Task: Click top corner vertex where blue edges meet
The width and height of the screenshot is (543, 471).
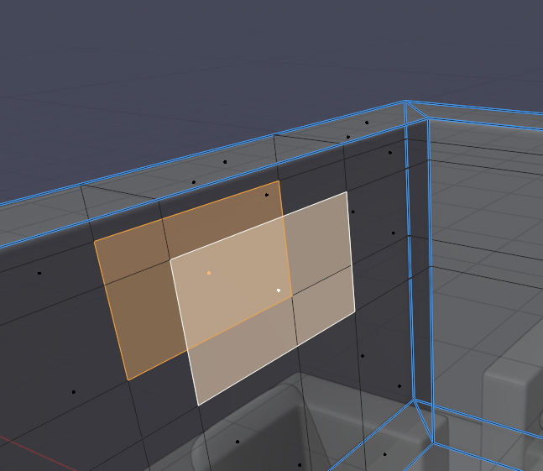Action: (405, 102)
